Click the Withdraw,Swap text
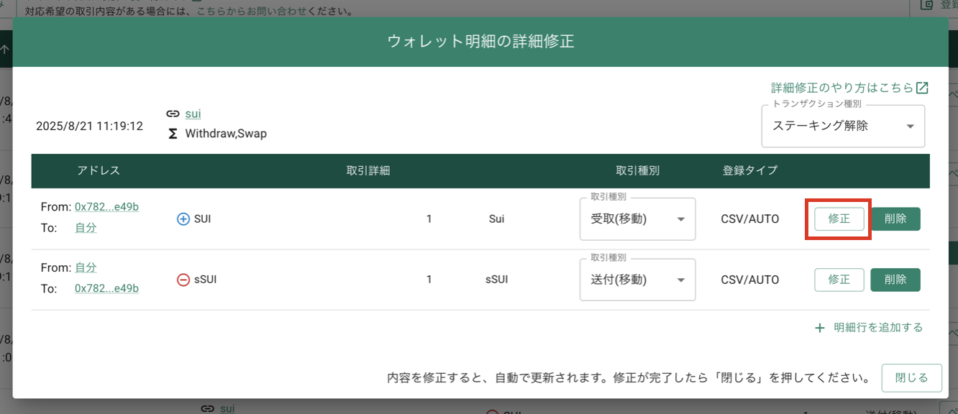Image resolution: width=958 pixels, height=414 pixels. [x=226, y=134]
